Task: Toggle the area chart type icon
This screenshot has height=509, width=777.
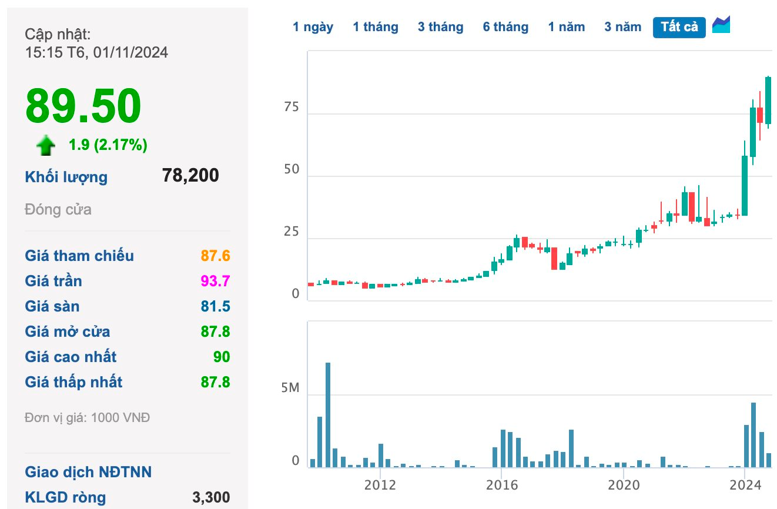Action: coord(721,25)
